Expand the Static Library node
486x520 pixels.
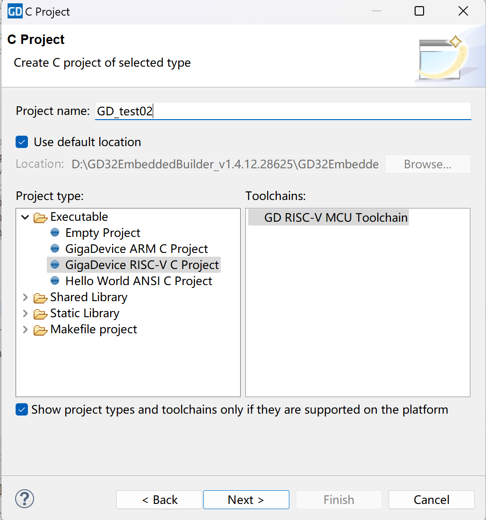(x=25, y=313)
